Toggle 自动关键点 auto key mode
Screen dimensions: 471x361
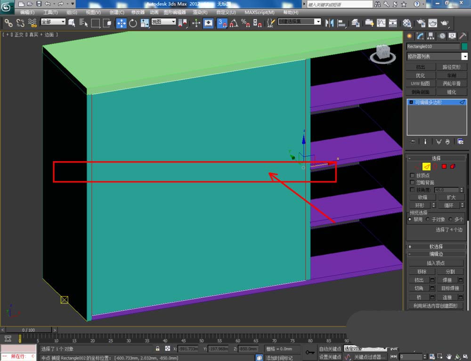[x=330, y=349]
